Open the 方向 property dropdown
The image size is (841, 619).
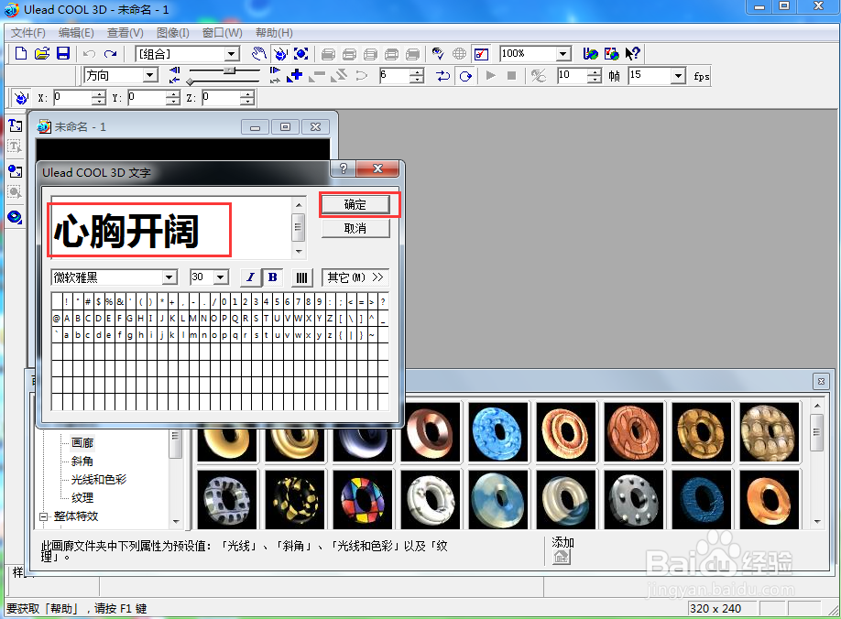(x=151, y=75)
